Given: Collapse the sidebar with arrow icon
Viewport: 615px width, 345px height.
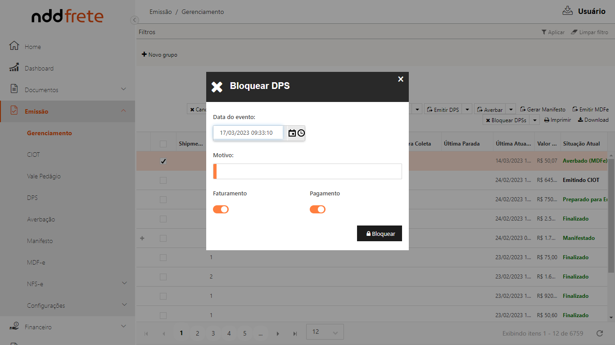Looking at the screenshot, I should click(134, 20).
